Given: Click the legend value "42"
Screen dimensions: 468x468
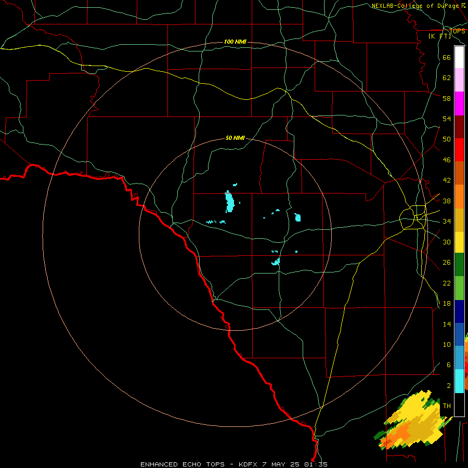Looking at the screenshot, I should click(447, 180).
